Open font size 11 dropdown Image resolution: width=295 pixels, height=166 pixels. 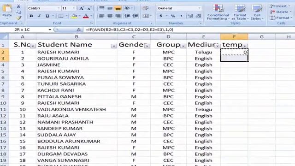(74, 8)
